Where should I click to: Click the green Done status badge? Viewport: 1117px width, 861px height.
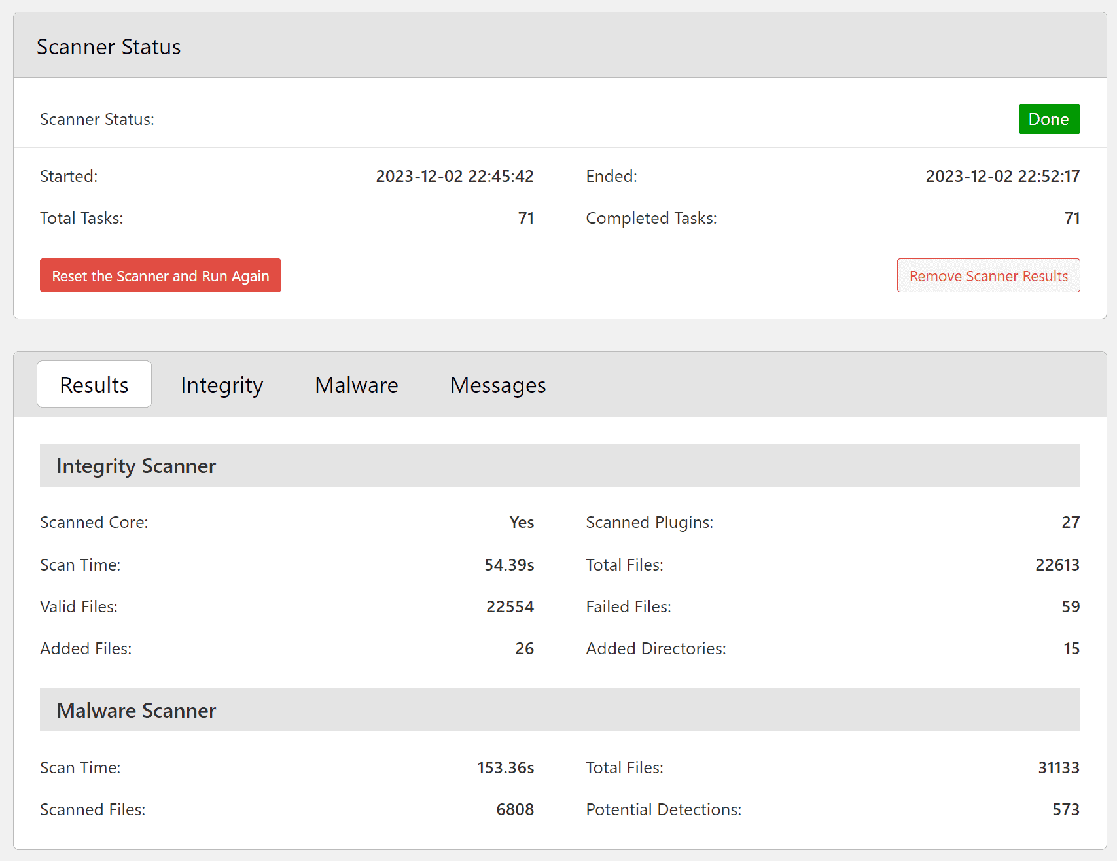[x=1049, y=119]
